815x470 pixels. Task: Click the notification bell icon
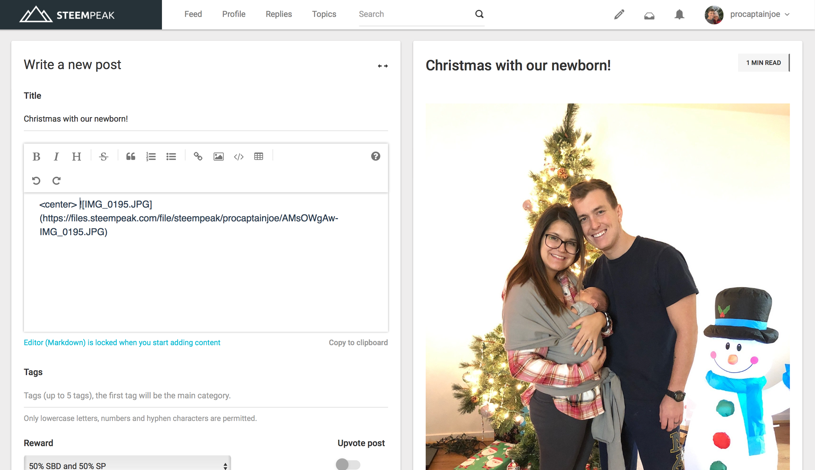(x=679, y=14)
